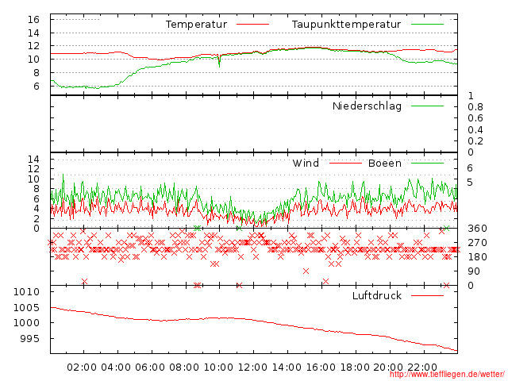Click the 02:00 time axis label

pos(82,367)
